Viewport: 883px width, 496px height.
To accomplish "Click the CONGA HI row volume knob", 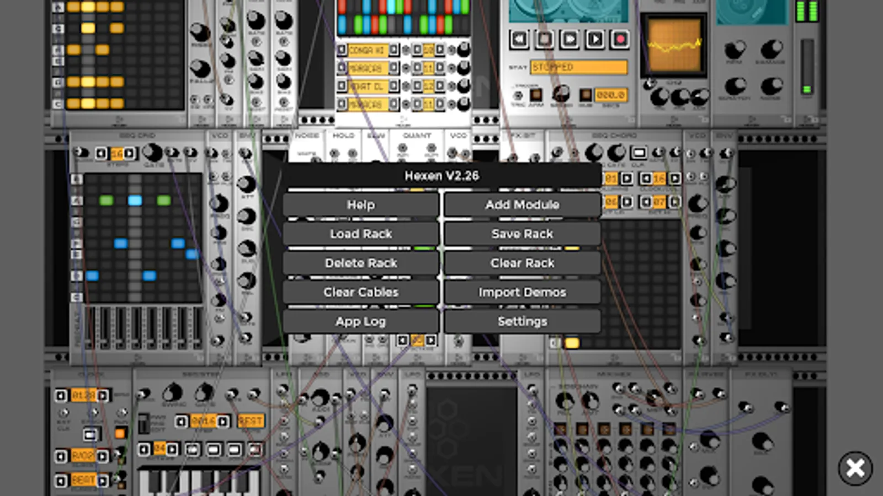I will pyautogui.click(x=464, y=50).
